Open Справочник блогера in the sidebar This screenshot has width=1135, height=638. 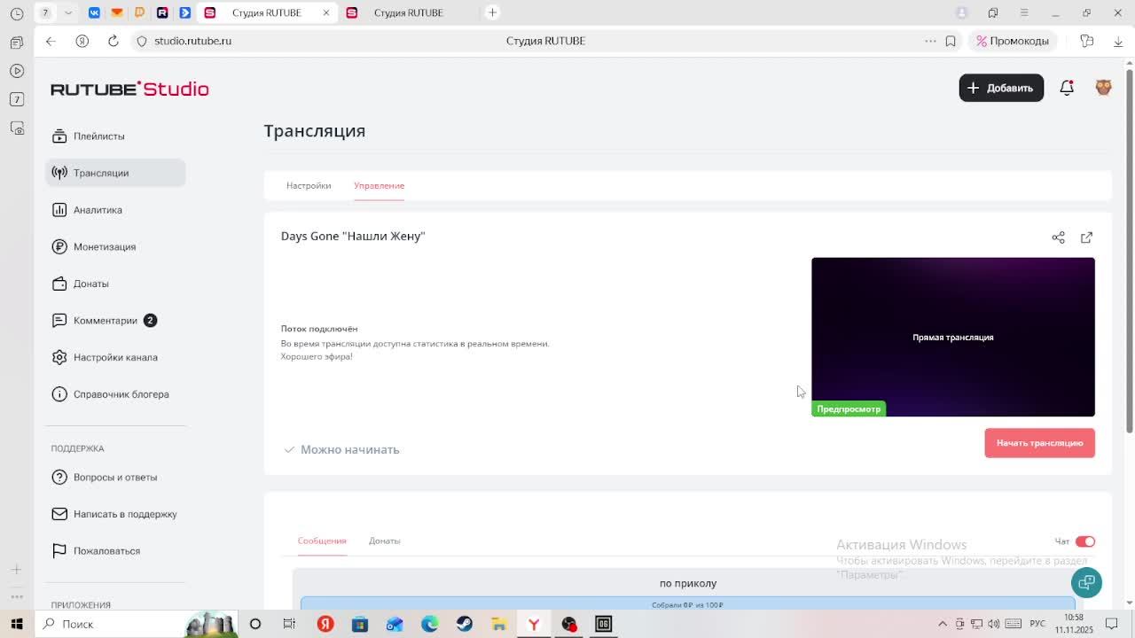(115, 394)
